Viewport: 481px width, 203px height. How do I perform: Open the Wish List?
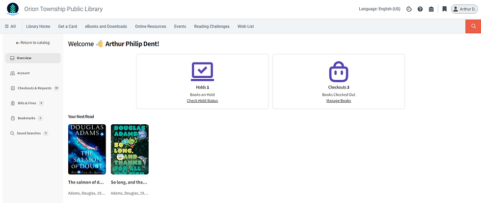(246, 26)
